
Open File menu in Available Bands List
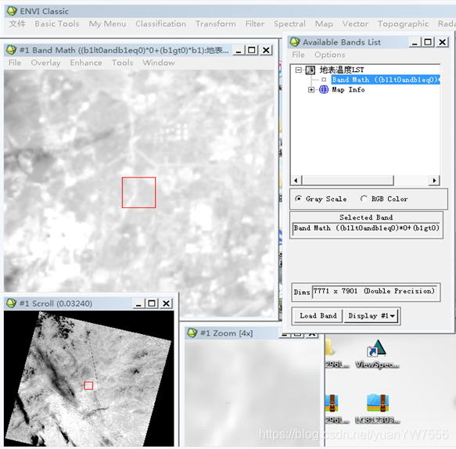(x=298, y=55)
